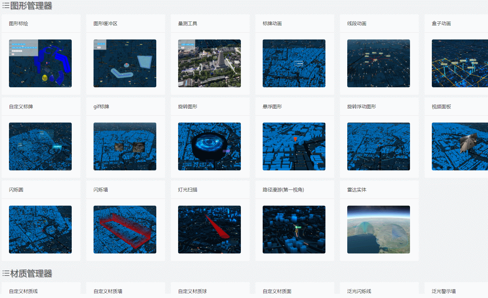Open the 雷达实体 example thumbnail
Viewport: 488px width, 298px height.
(x=379, y=230)
